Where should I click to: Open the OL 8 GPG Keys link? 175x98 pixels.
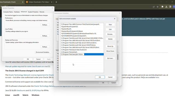35,90
